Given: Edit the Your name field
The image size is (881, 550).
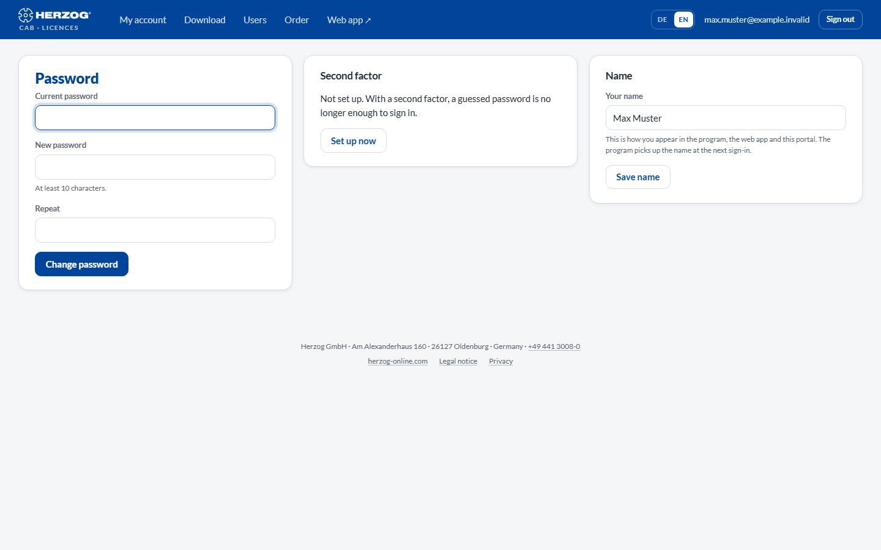Looking at the screenshot, I should (726, 118).
